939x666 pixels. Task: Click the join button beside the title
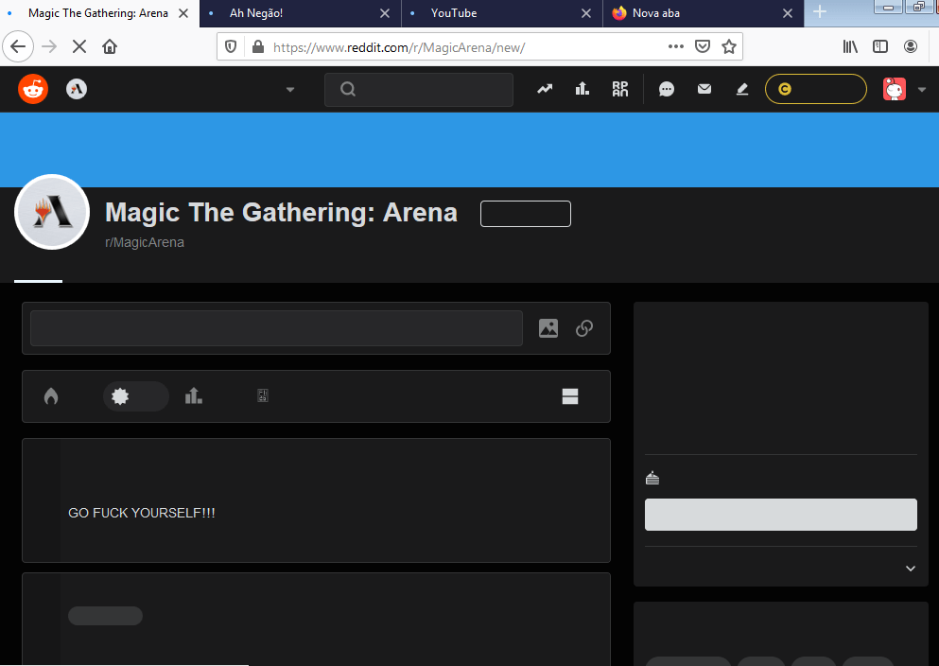[x=526, y=214]
